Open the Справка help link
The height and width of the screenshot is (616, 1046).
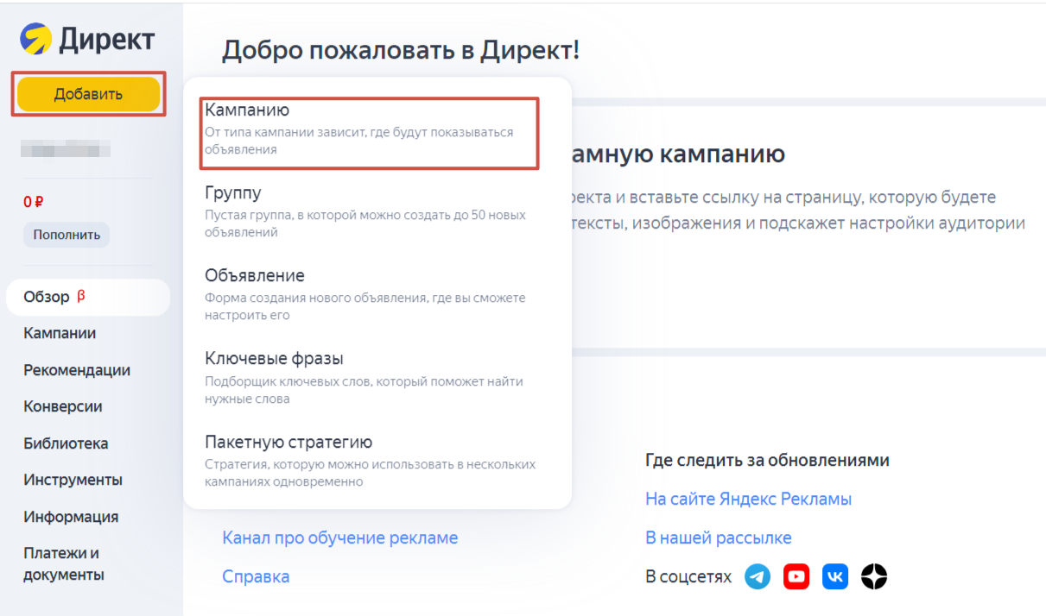(x=256, y=575)
